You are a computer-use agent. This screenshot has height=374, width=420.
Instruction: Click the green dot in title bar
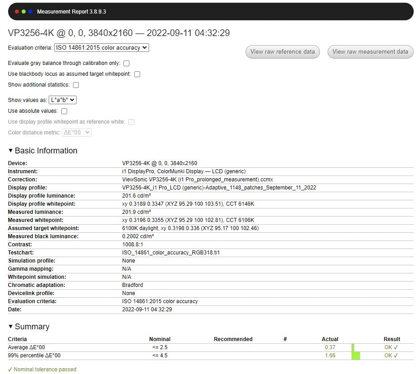[x=24, y=11]
